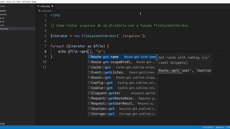Screen dimensions: 230x129
Task: Switch to the index.php editor tab
Action: pyautogui.click(x=45, y=6)
